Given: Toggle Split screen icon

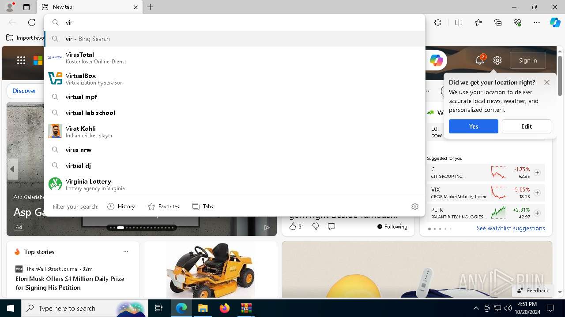Looking at the screenshot, I should (459, 22).
